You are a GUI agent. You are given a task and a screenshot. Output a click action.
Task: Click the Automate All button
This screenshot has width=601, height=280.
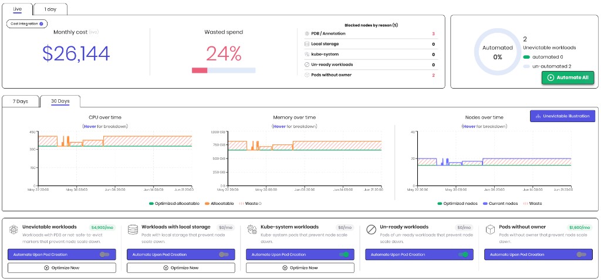(568, 77)
